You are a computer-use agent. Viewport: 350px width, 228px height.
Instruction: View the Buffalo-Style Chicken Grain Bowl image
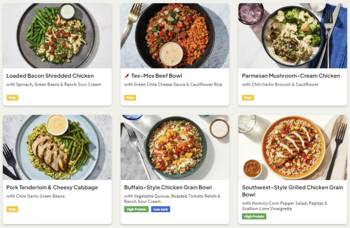175,147
